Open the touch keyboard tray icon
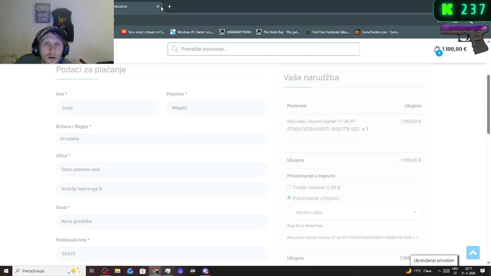Viewport: 491px width, 276px height. (x=447, y=271)
